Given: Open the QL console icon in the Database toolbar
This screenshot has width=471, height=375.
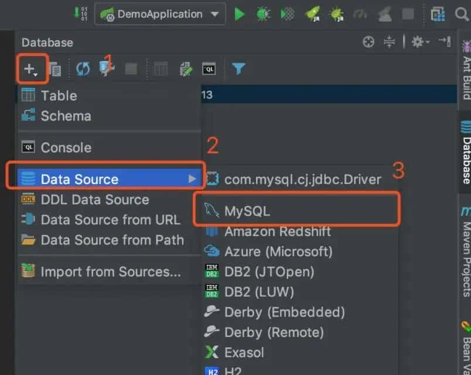Looking at the screenshot, I should click(209, 69).
